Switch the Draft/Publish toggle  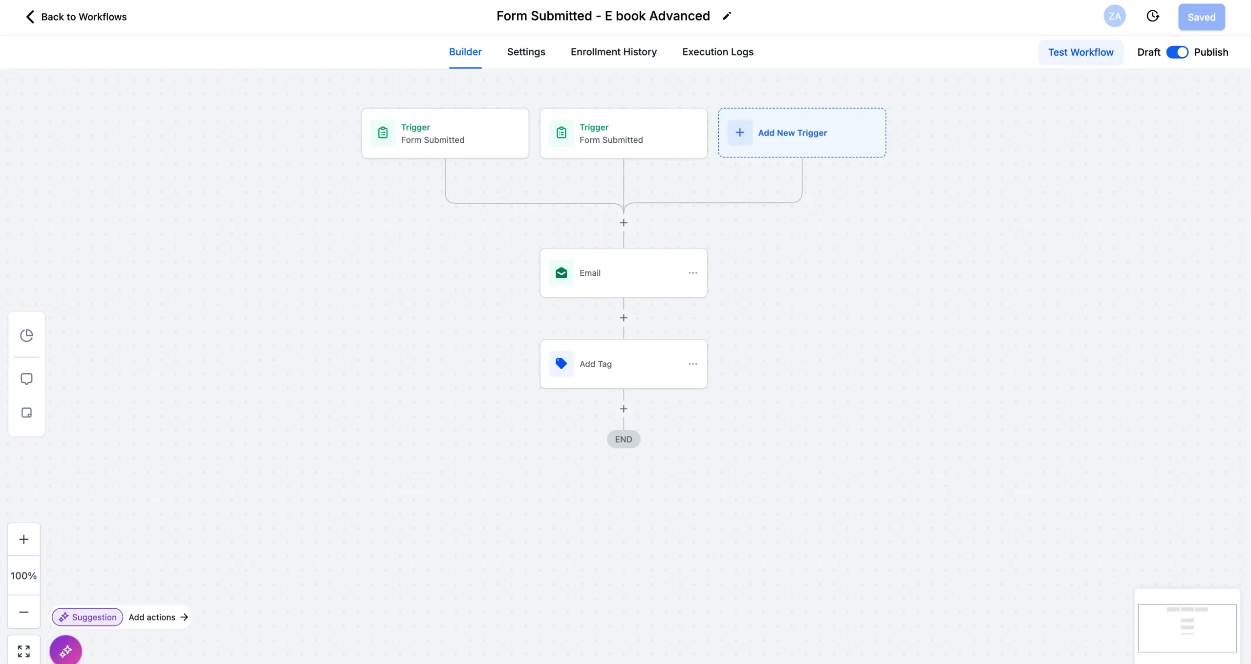click(1177, 52)
